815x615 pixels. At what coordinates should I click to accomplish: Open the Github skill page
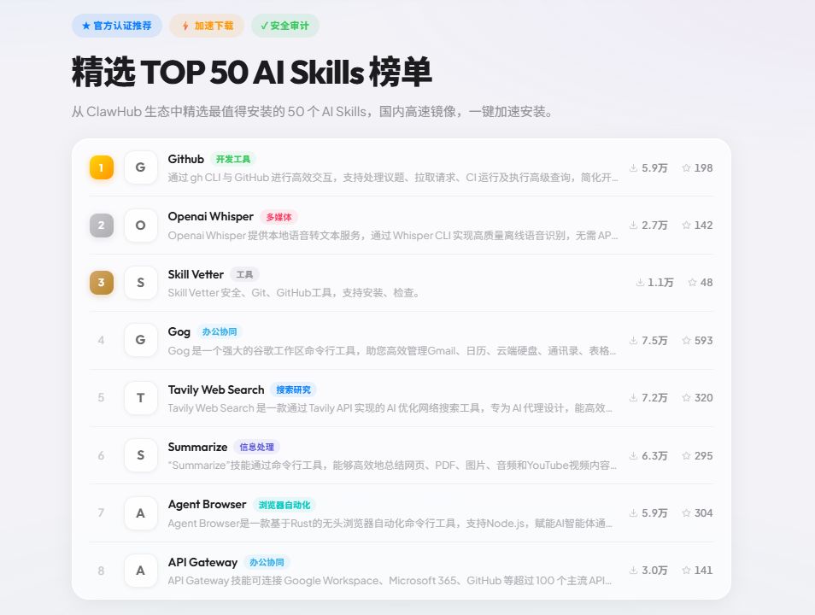coord(185,159)
